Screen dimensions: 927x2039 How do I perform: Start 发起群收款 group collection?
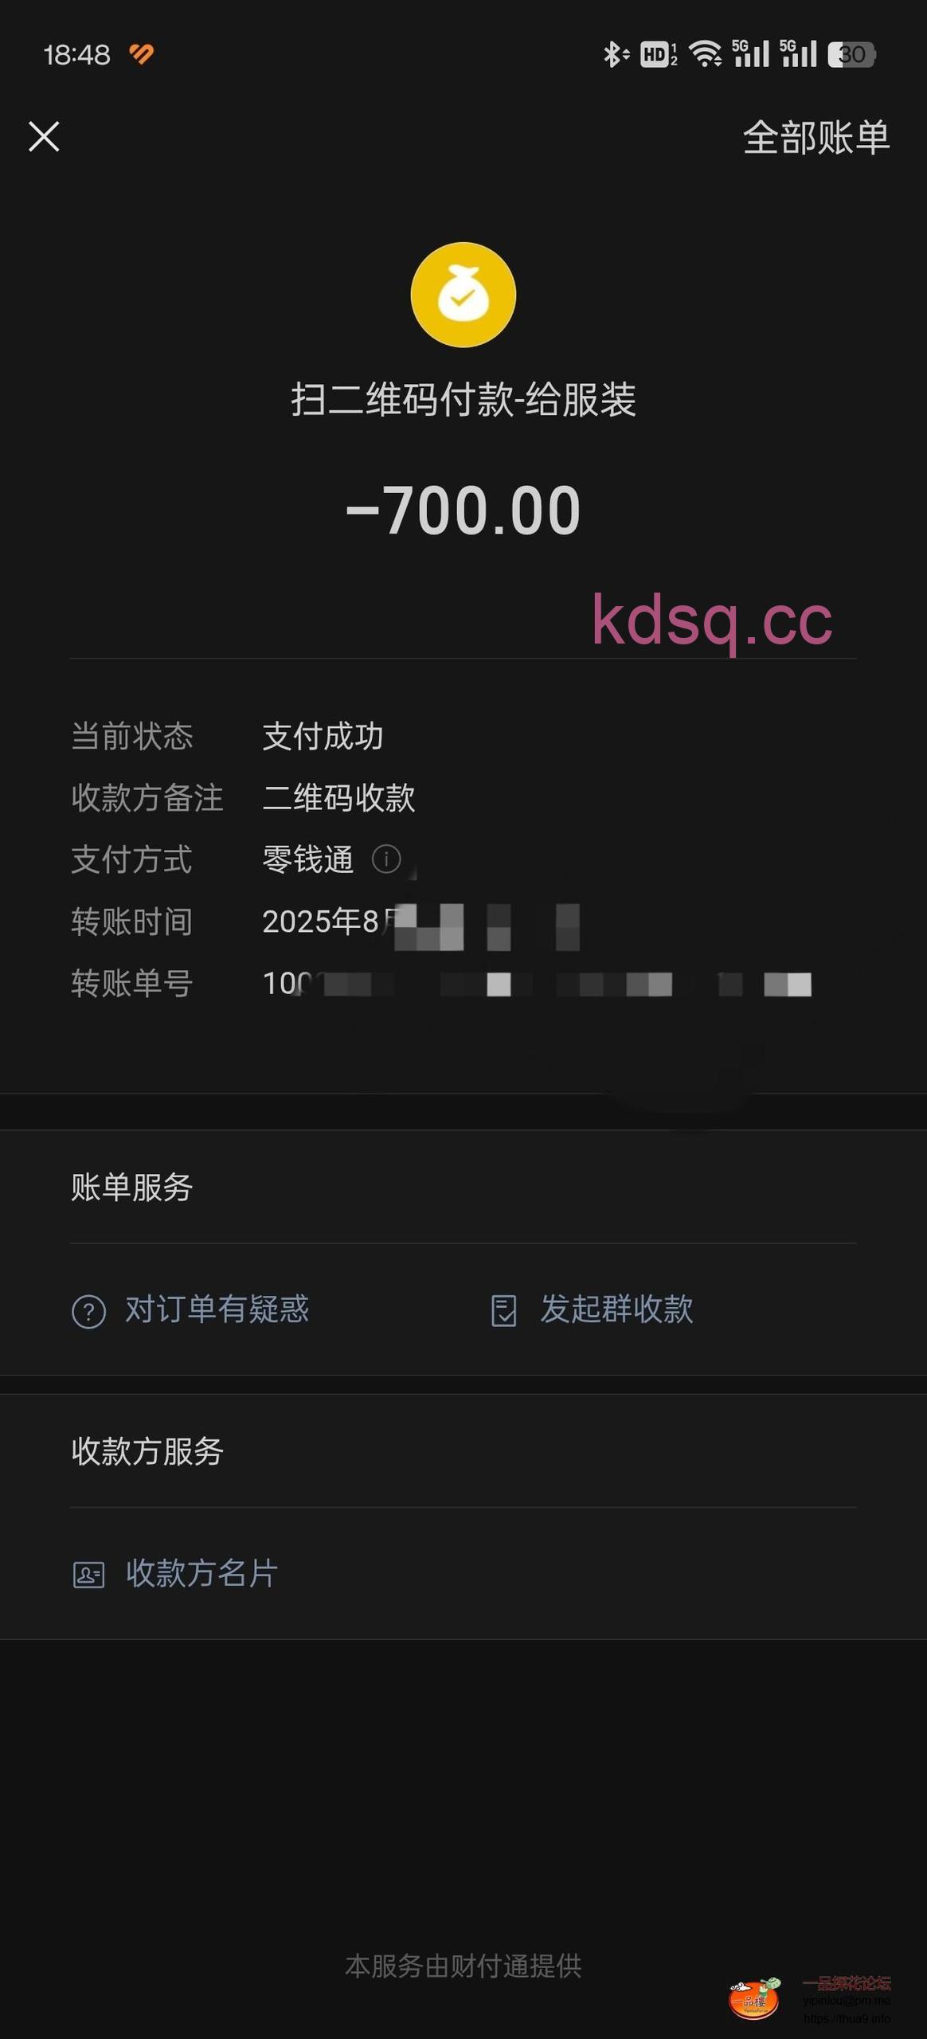click(x=616, y=1309)
